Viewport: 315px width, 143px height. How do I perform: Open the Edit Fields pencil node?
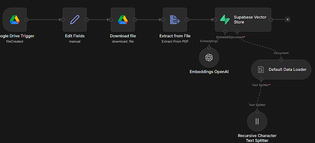(75, 20)
